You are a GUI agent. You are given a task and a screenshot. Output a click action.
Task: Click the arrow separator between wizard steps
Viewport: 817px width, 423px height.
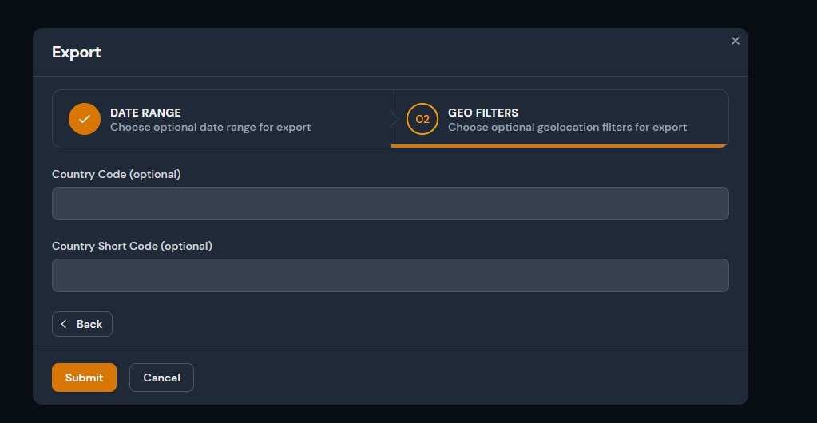tap(394, 119)
